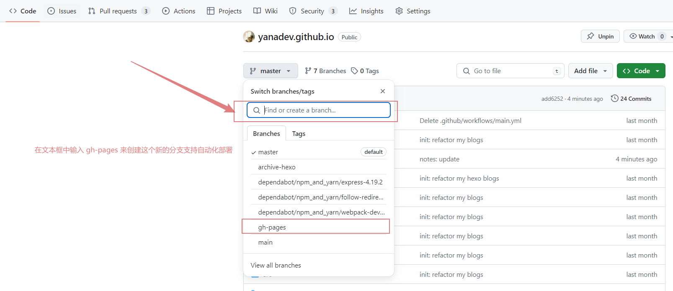Select the master branch entry
This screenshot has width=673, height=291.
pyautogui.click(x=319, y=152)
